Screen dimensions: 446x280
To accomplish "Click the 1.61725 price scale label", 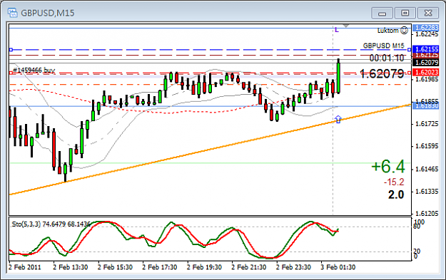I will pos(427,124).
